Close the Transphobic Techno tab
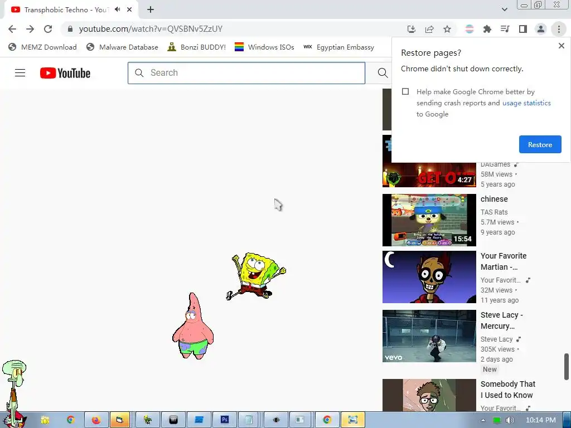This screenshot has height=428, width=571. point(129,10)
